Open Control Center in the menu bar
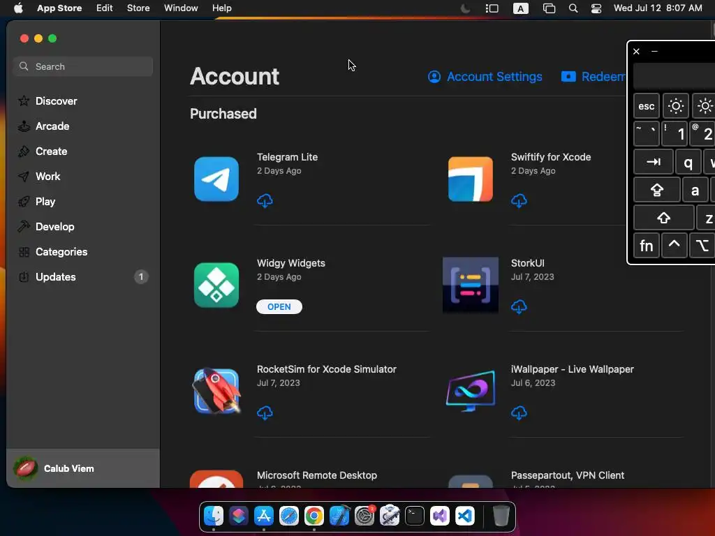715x536 pixels. click(596, 8)
